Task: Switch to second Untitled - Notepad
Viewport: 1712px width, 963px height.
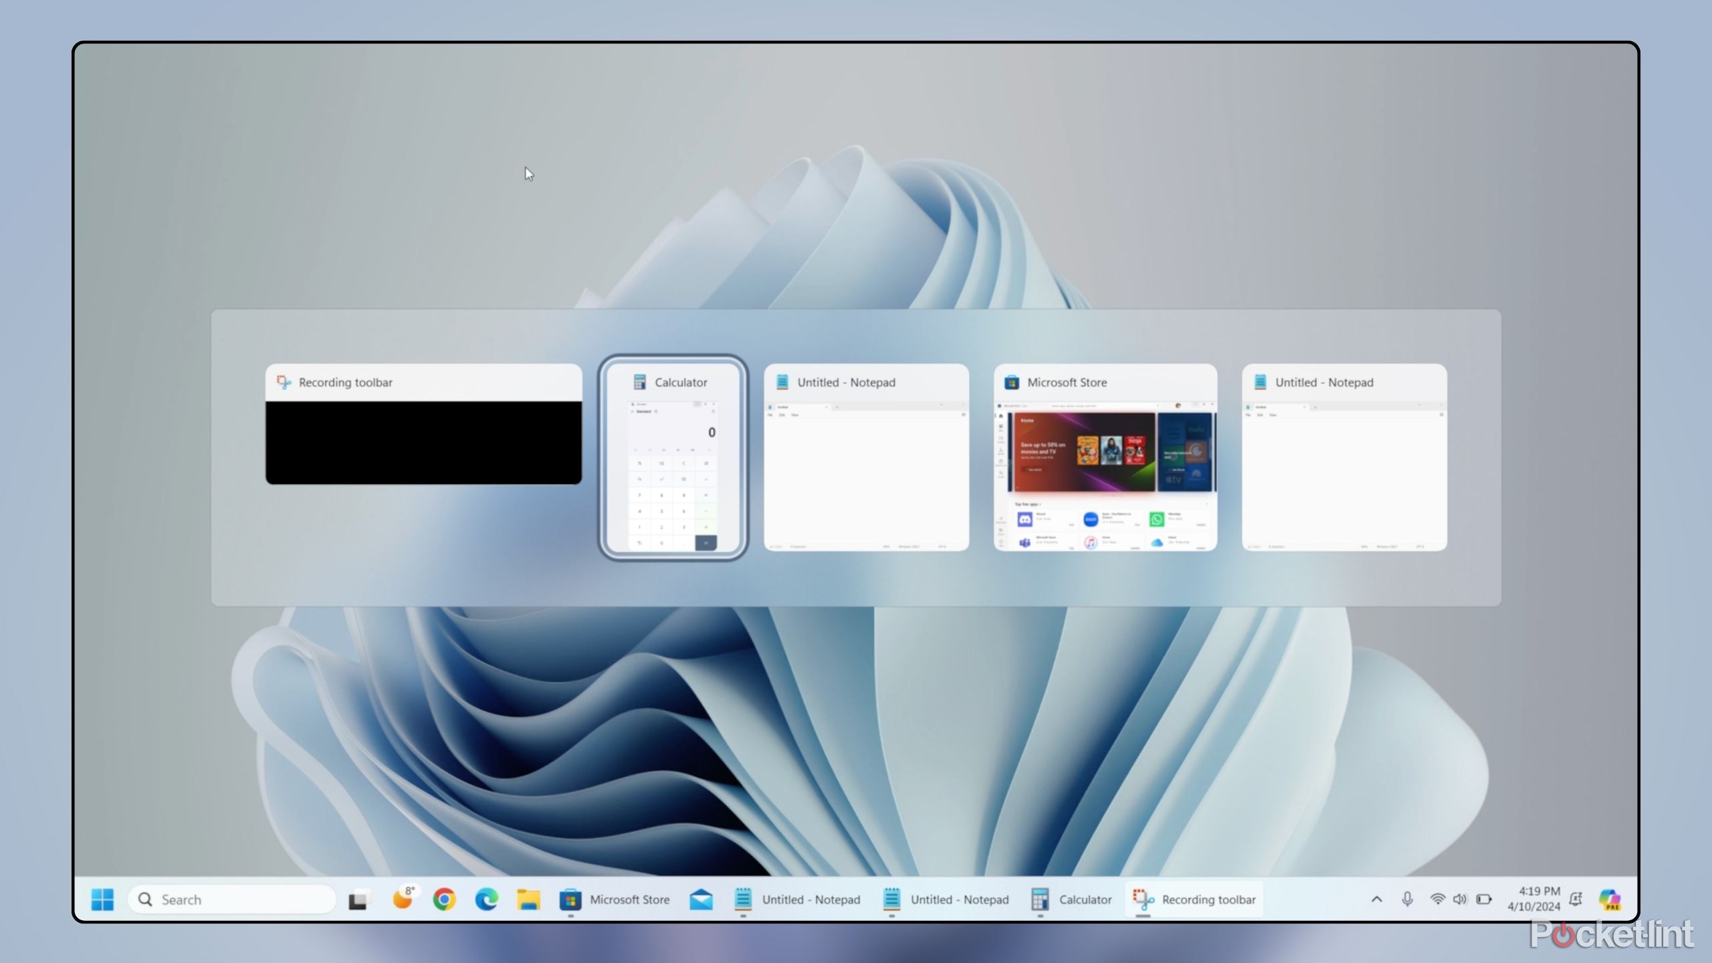Action: click(x=1344, y=459)
